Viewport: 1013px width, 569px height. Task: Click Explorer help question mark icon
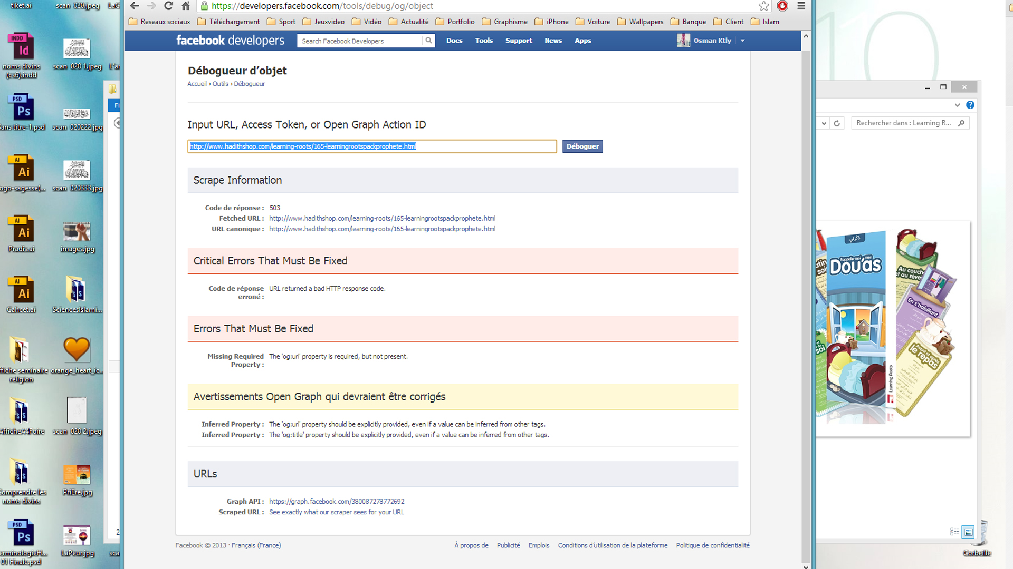click(970, 105)
